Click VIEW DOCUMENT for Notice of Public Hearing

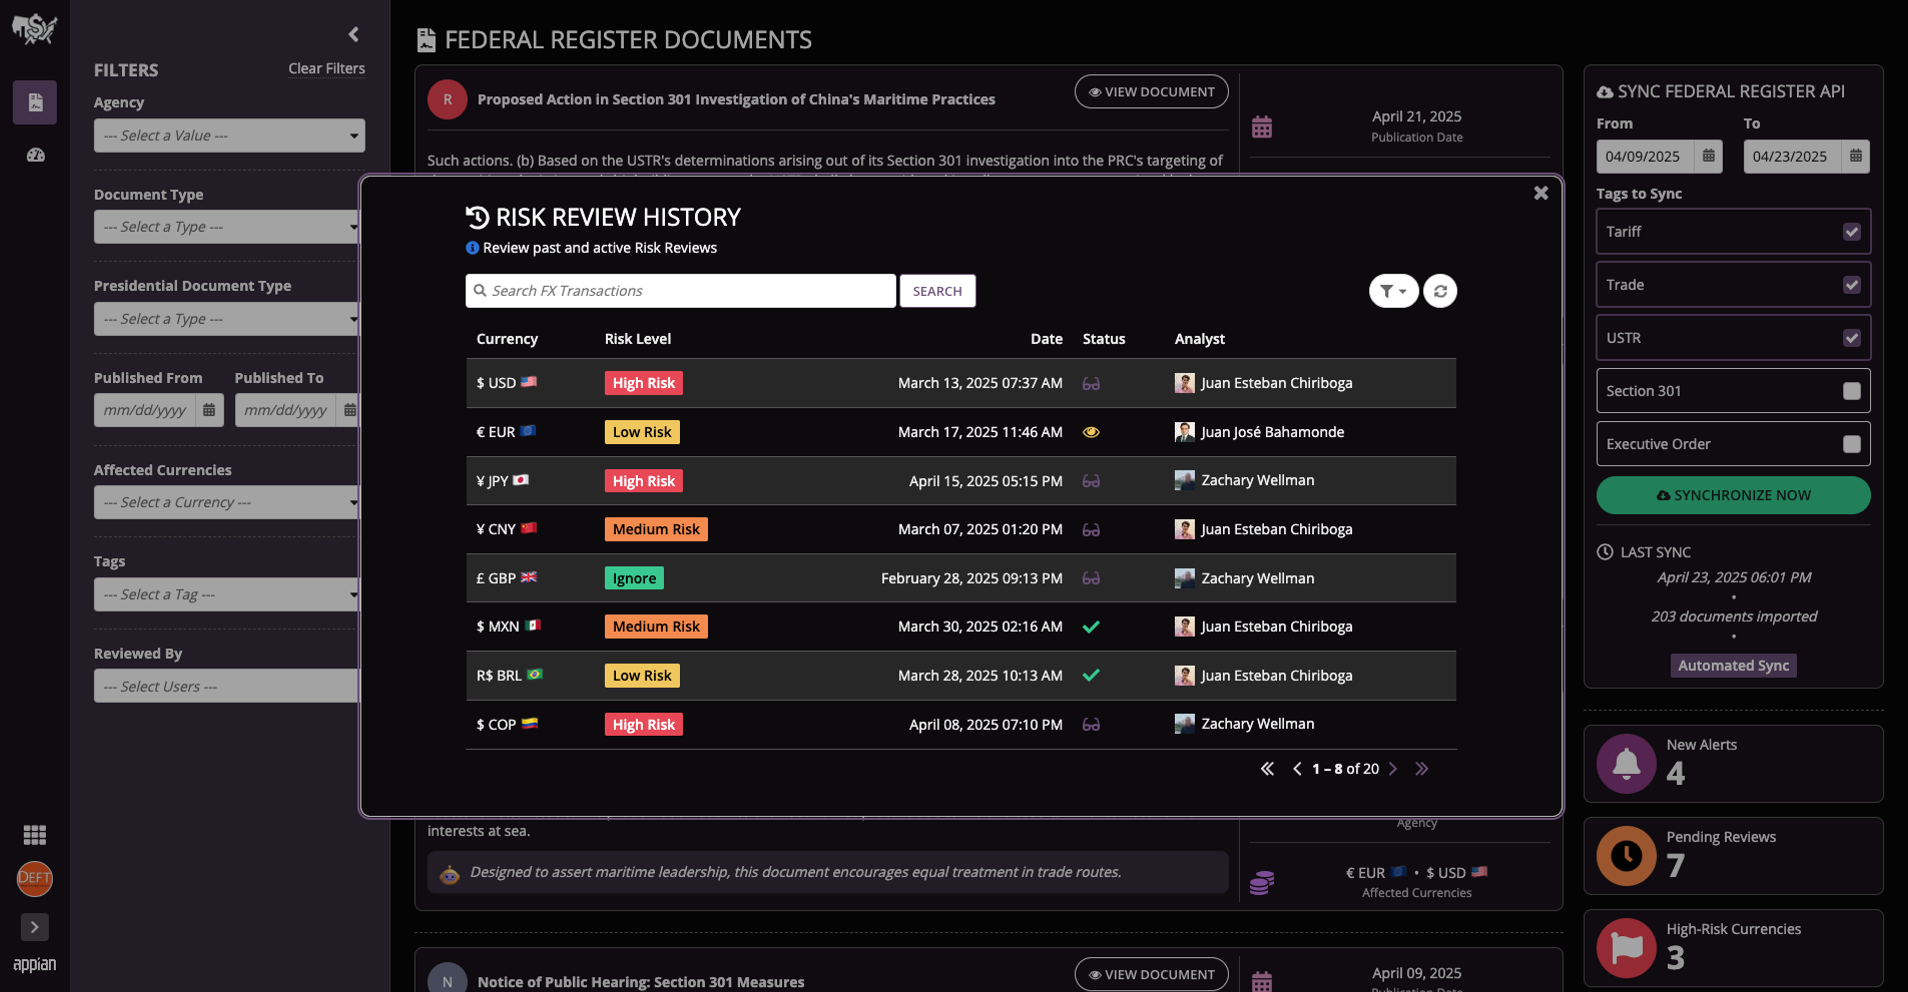[x=1151, y=974]
